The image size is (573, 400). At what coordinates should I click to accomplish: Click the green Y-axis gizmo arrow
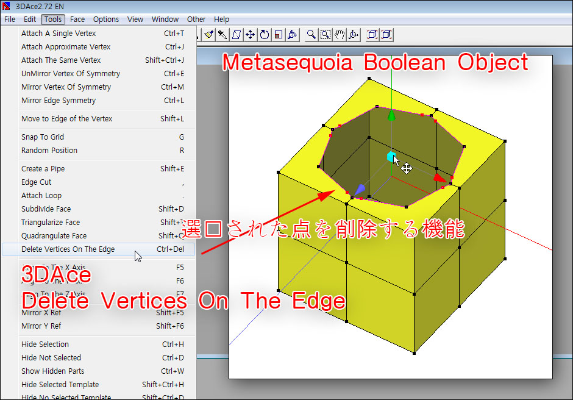[x=391, y=115]
